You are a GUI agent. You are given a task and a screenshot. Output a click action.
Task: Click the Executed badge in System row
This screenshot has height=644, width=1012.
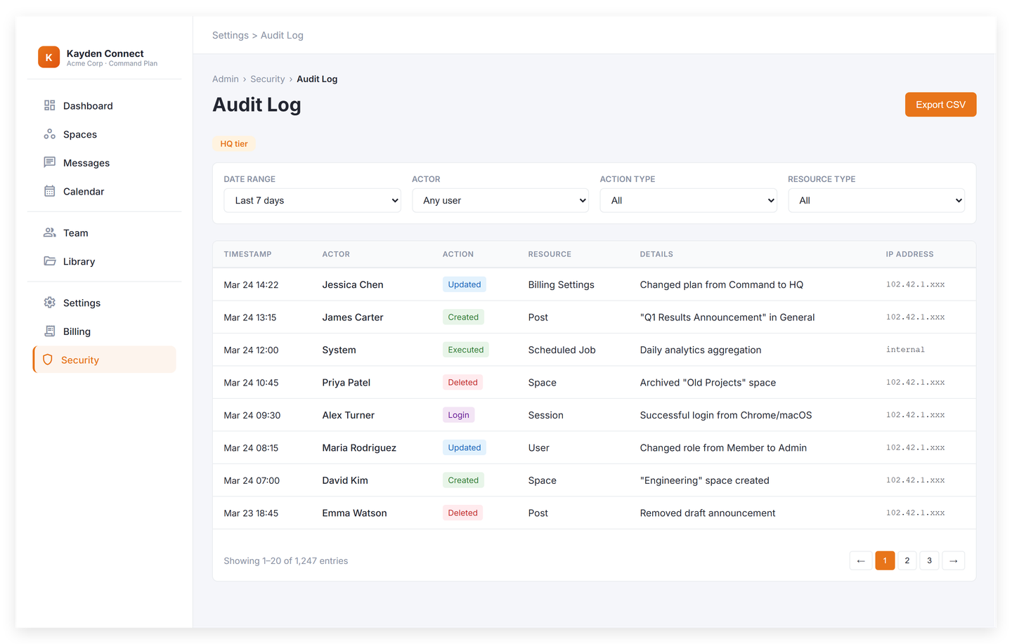[x=466, y=350]
